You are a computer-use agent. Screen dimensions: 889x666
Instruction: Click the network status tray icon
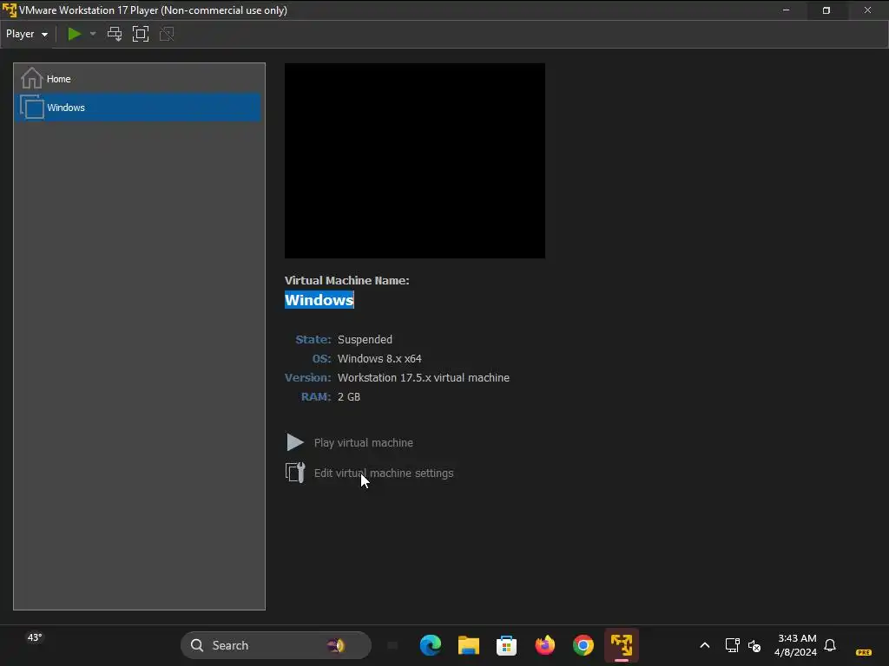click(732, 645)
